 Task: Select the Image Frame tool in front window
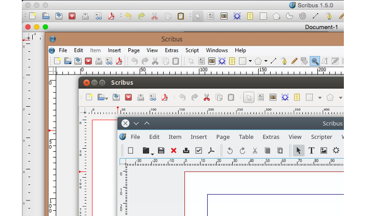point(324,151)
